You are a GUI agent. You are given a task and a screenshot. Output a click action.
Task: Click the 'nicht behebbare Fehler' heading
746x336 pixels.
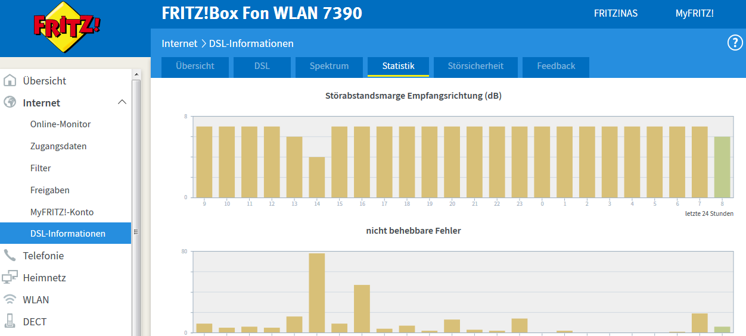414,231
